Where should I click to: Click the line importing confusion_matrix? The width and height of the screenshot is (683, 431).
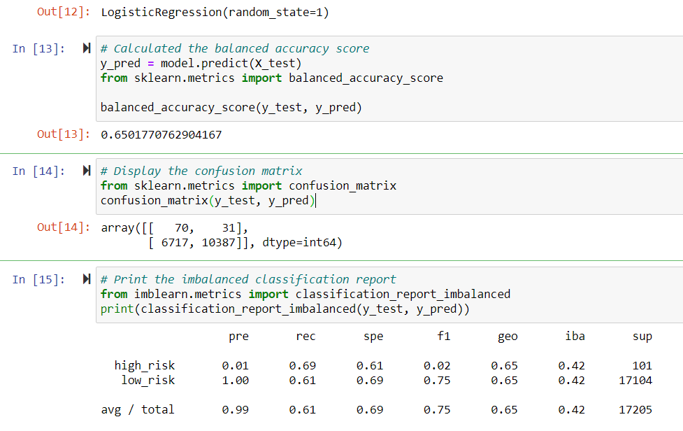click(x=248, y=185)
